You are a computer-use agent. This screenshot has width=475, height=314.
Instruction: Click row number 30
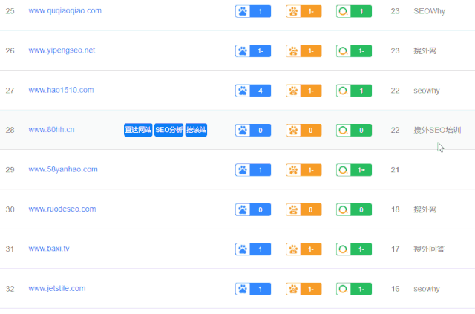click(x=10, y=209)
